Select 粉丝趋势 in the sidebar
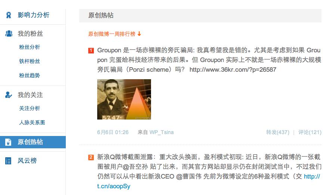This screenshot has height=195, width=323. [30, 75]
